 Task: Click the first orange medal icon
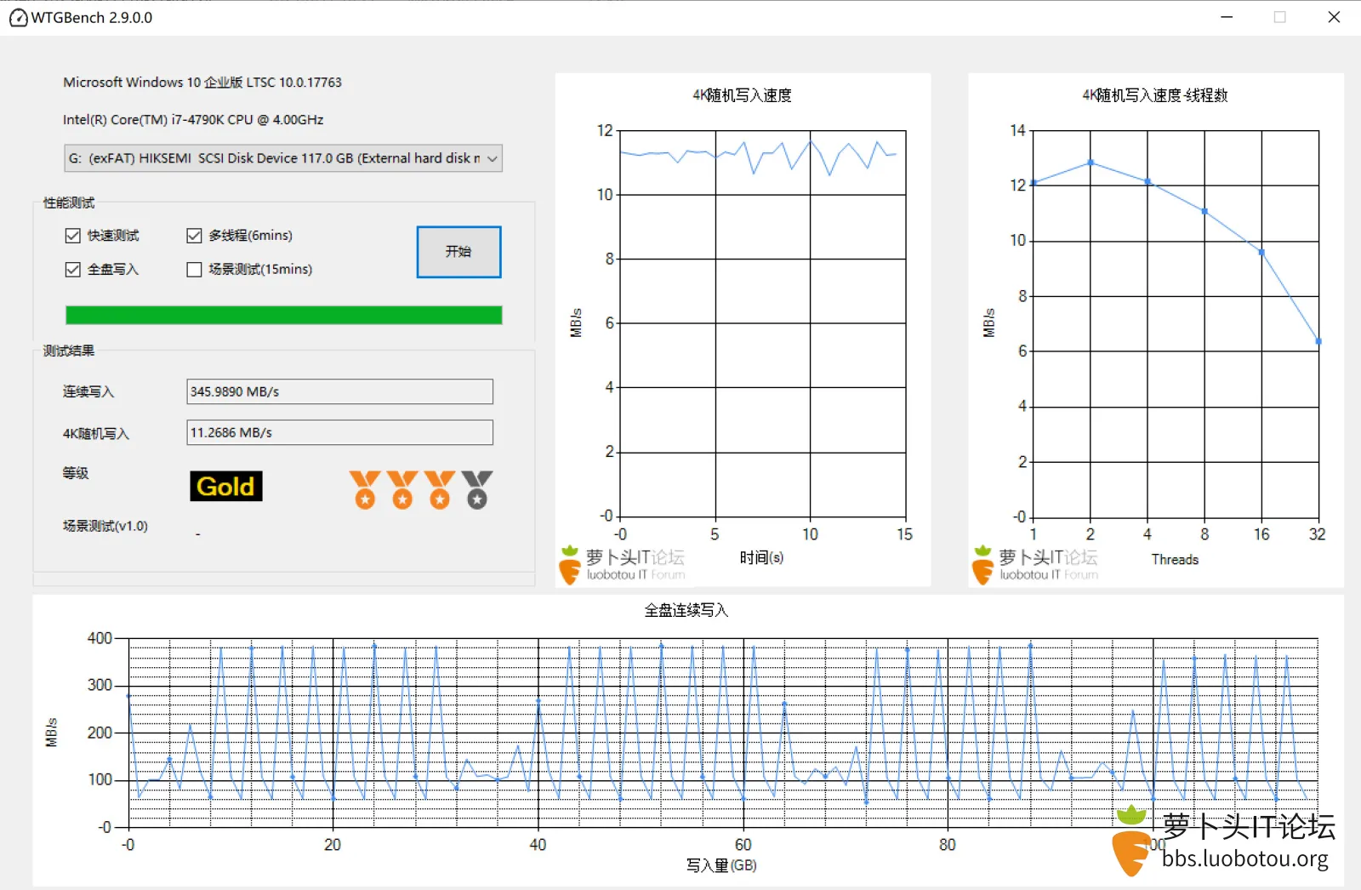(365, 490)
